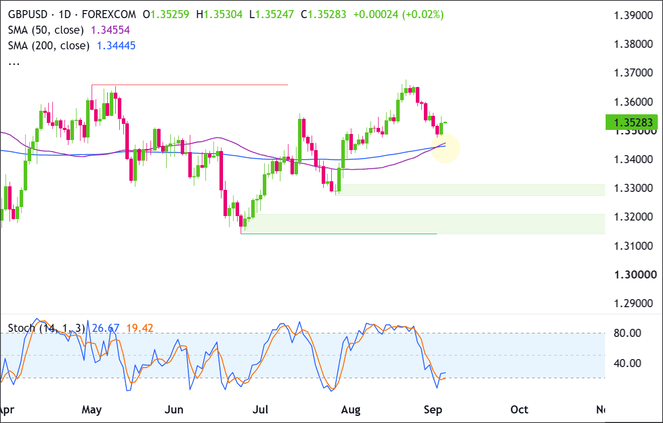Viewport: 663px width, 423px height.
Task: Click the High price value H1.35304
Action: [220, 15]
